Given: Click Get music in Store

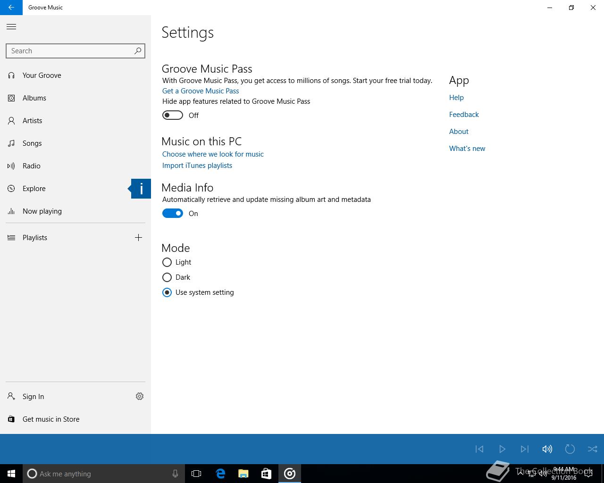Looking at the screenshot, I should [51, 419].
